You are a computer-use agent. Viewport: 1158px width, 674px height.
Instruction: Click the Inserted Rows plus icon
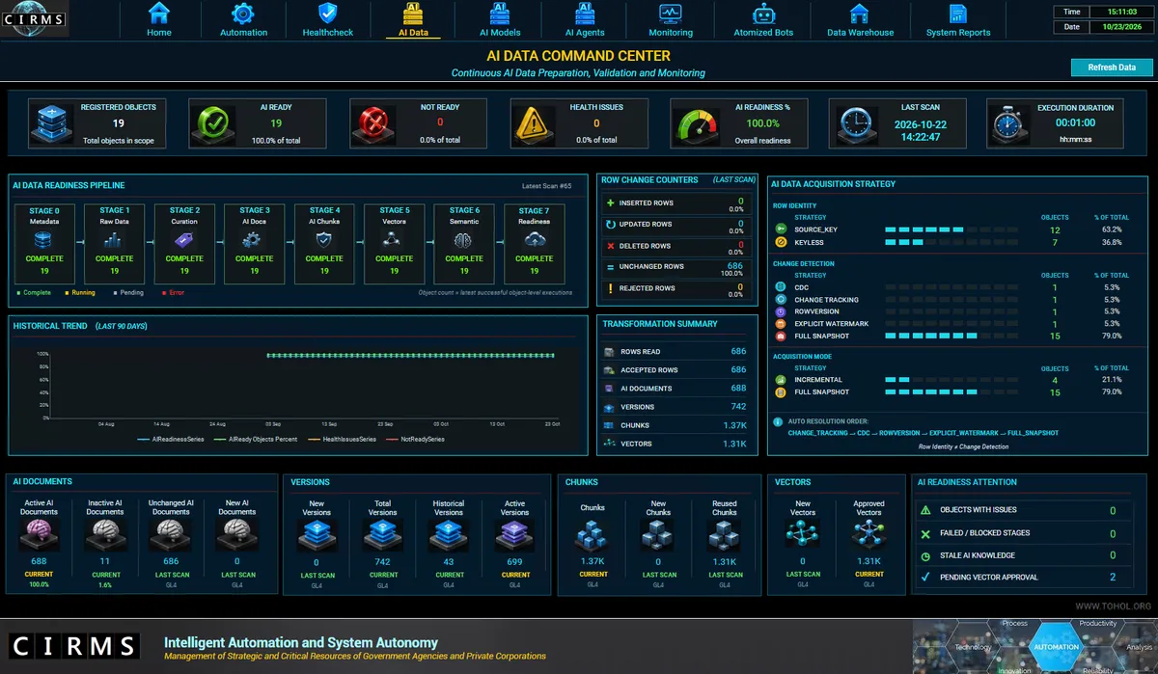click(610, 203)
